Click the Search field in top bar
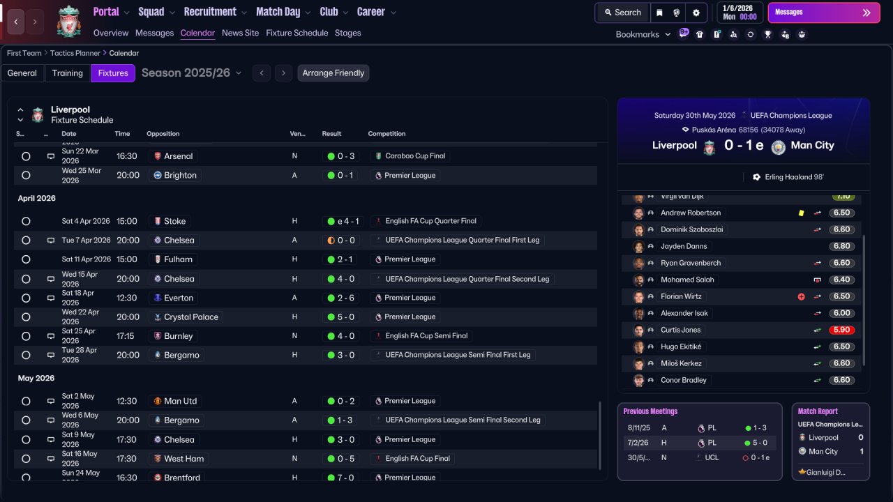Screen dimensions: 893x502 click(x=622, y=13)
